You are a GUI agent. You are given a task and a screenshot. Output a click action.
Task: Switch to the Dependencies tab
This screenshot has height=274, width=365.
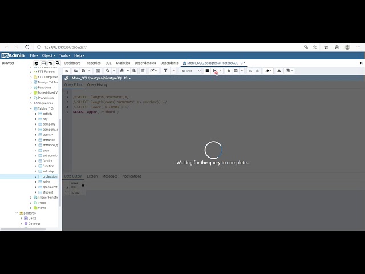[145, 63]
